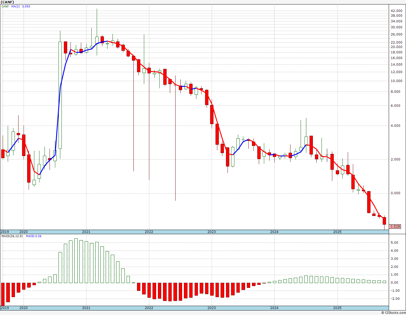The image size is (406, 315).
Task: Click 2019 on the MACD panel time axis
Action: 5,308
